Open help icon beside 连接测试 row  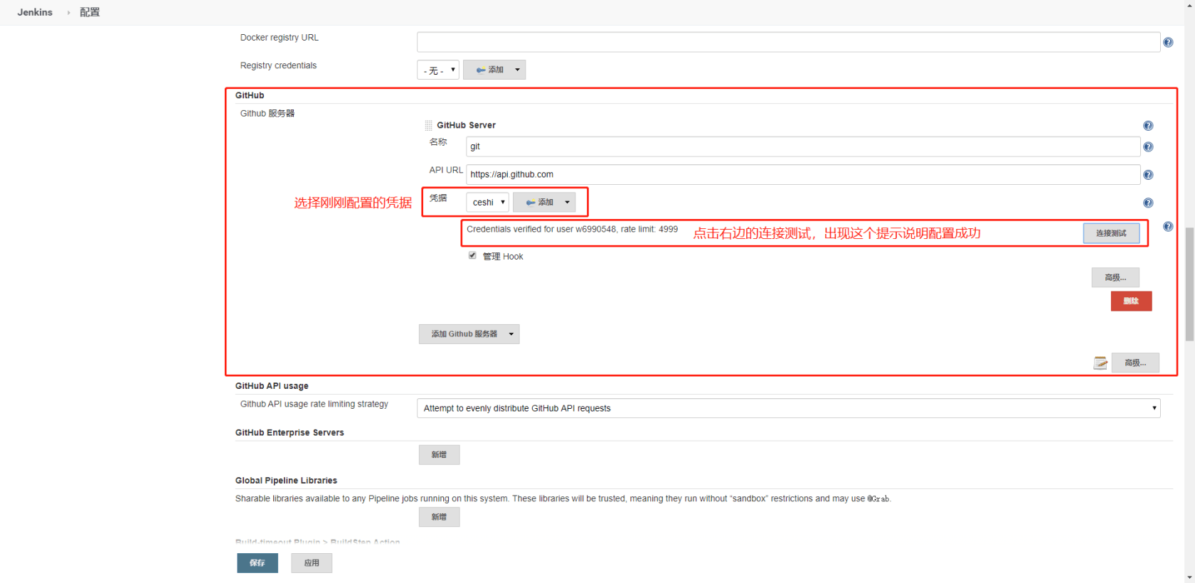point(1167,227)
